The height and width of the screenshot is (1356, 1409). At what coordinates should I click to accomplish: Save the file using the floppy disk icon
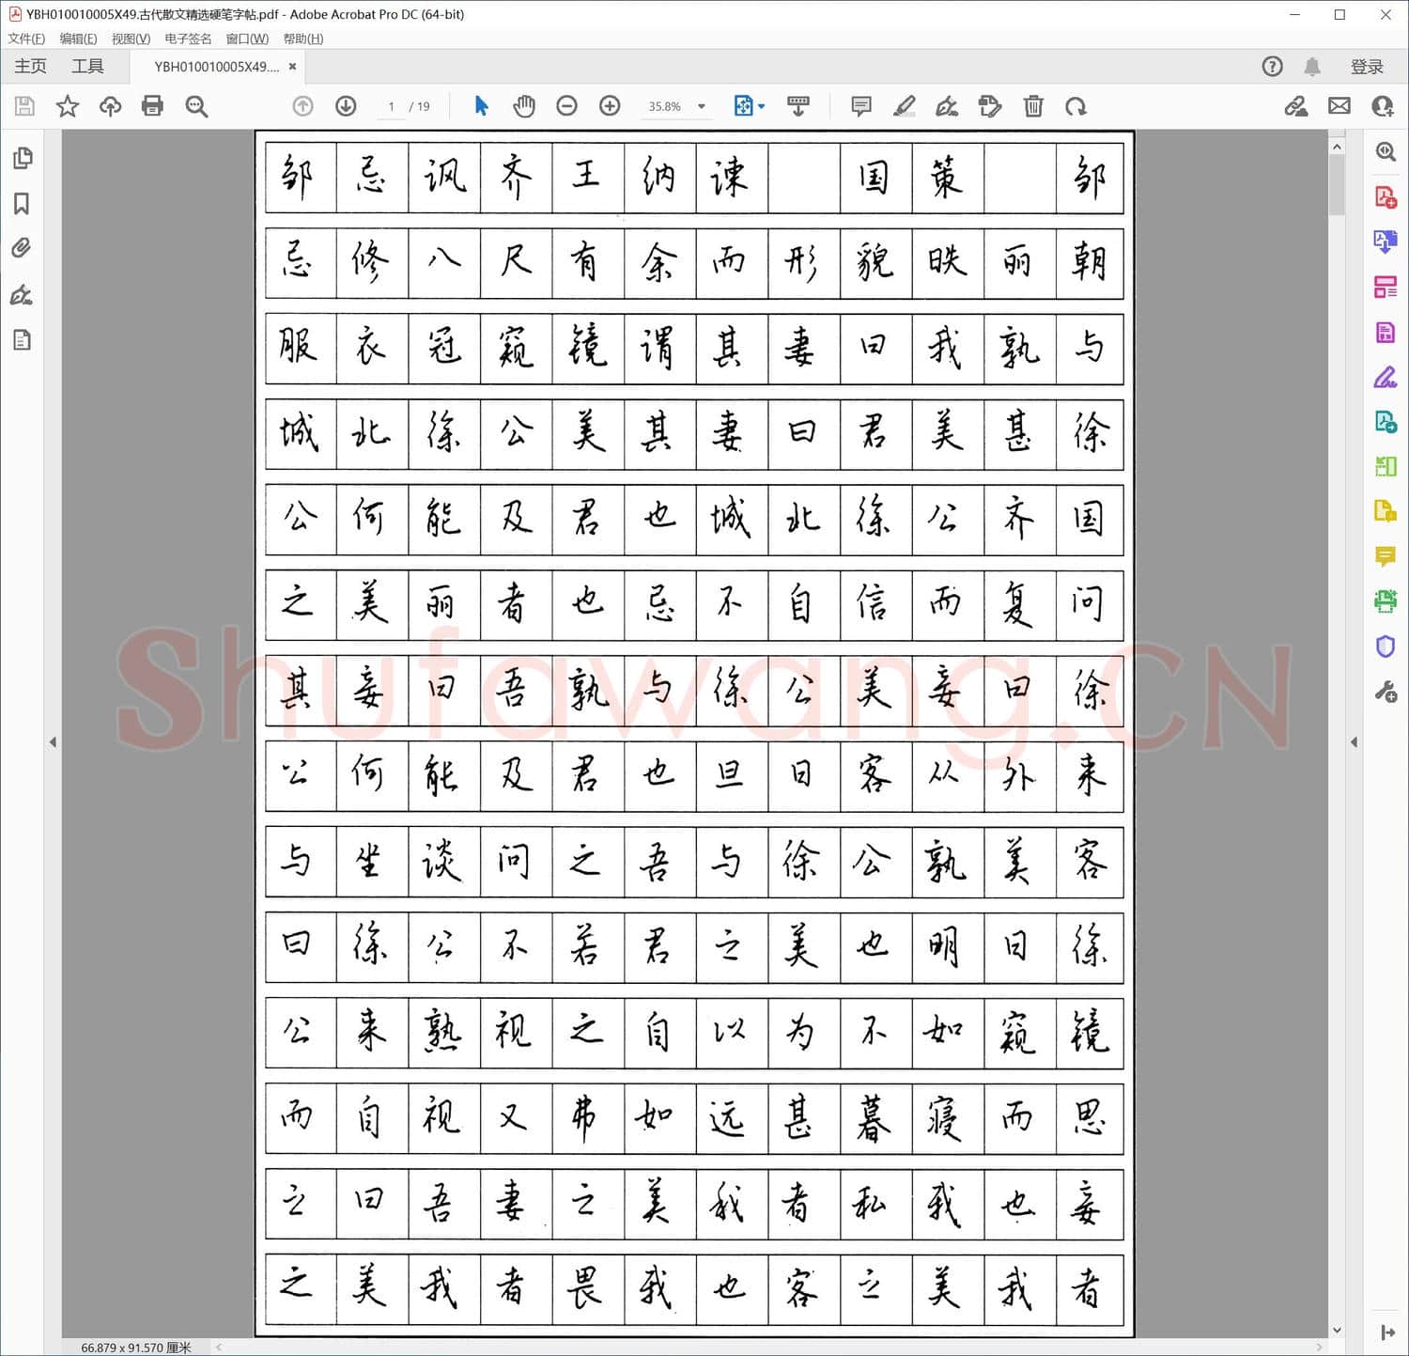tap(24, 106)
